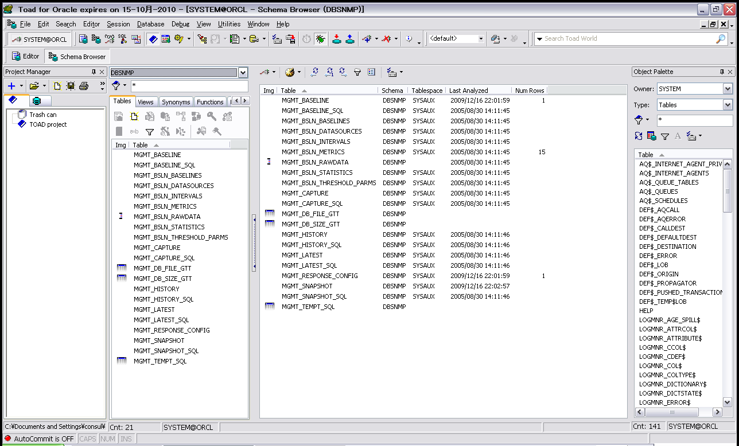Image resolution: width=739 pixels, height=446 pixels.
Task: Open the Type Tables dropdown
Action: click(728, 105)
